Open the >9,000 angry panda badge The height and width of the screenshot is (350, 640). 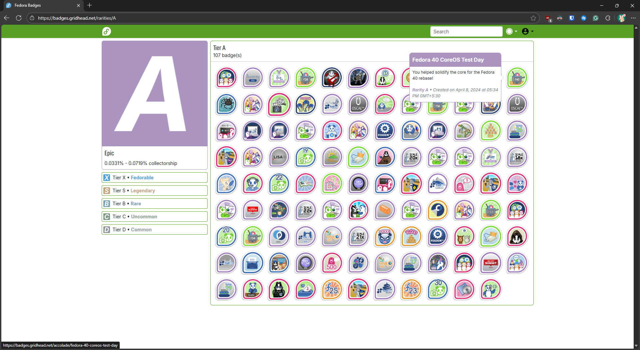[385, 236]
